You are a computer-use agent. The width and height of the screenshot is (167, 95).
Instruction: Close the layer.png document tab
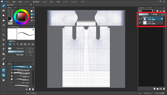click(31, 5)
